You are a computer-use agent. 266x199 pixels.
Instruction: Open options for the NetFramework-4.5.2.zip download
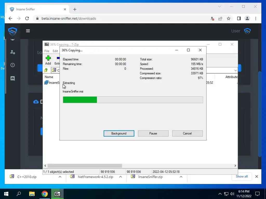[121, 177]
